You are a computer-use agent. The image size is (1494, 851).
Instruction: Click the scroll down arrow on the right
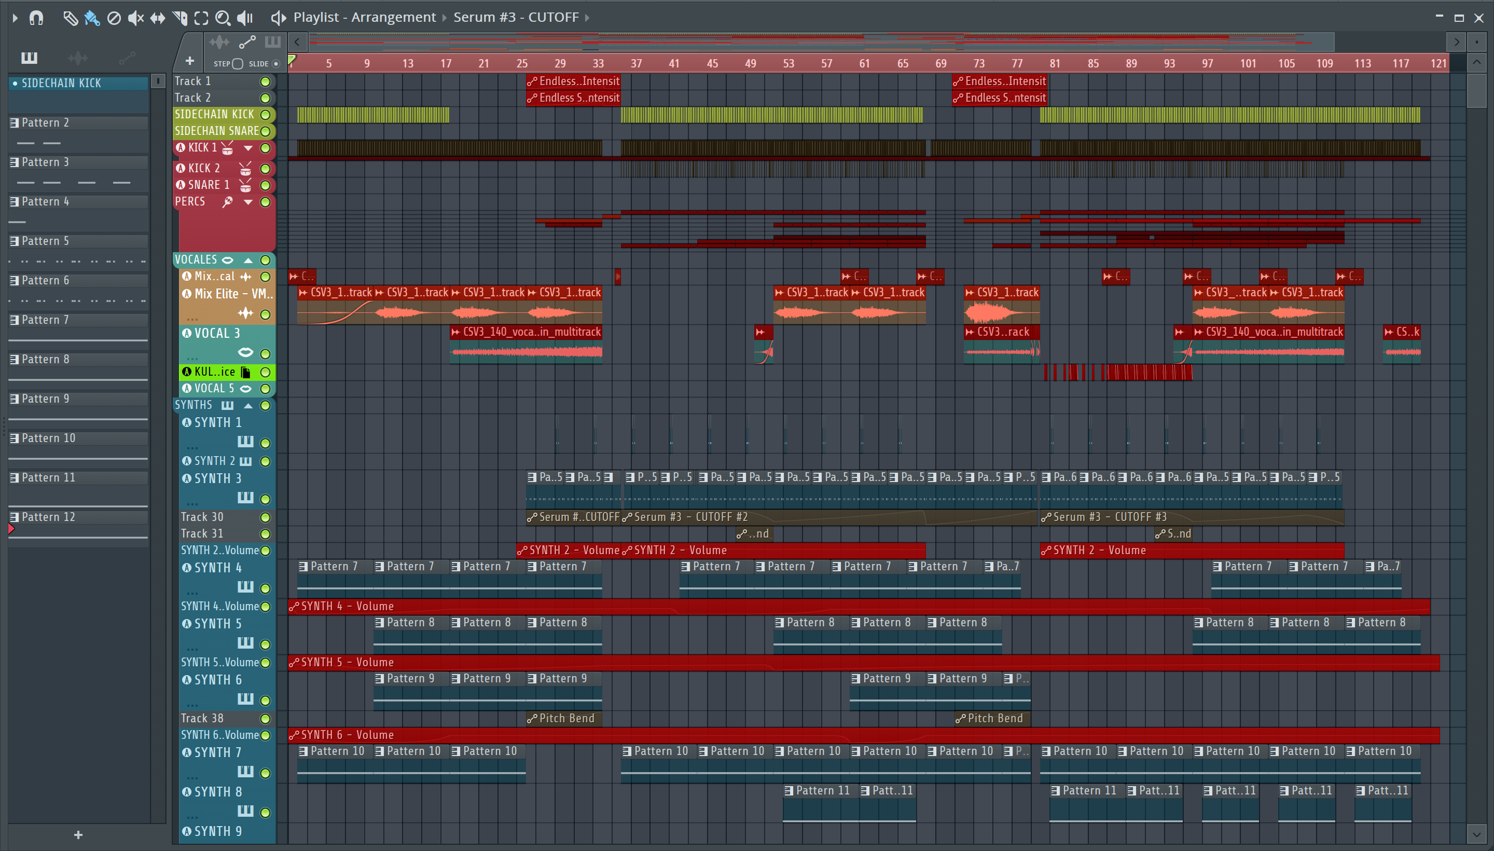pyautogui.click(x=1476, y=833)
